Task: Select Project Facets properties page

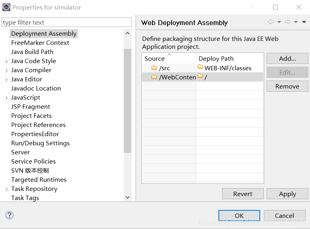Action: point(31,116)
